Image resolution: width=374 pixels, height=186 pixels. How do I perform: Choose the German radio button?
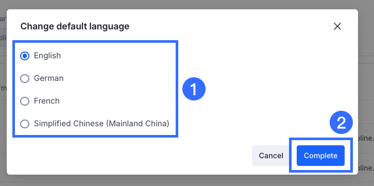(x=25, y=78)
